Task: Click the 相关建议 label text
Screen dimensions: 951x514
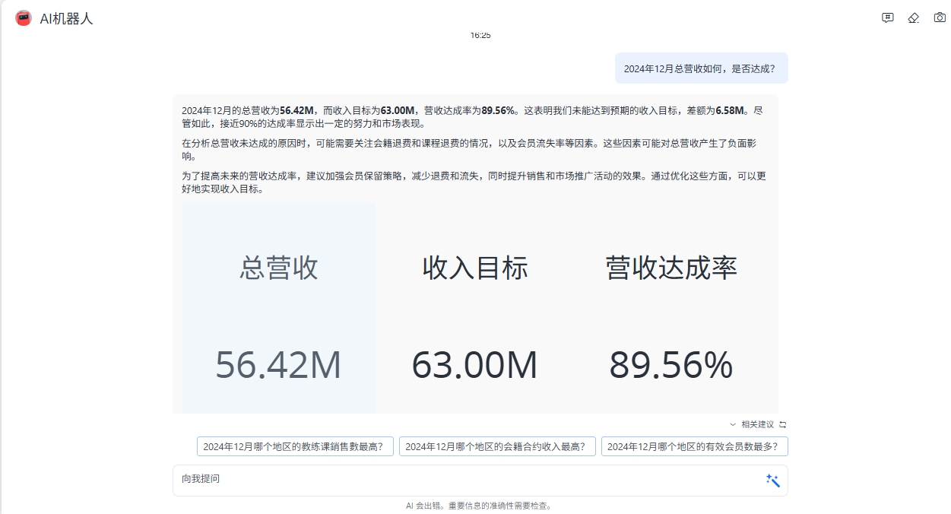Action: point(757,424)
